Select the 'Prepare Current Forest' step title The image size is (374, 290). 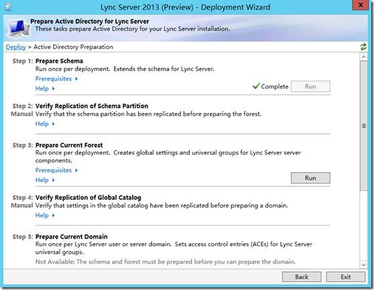pyautogui.click(x=69, y=145)
